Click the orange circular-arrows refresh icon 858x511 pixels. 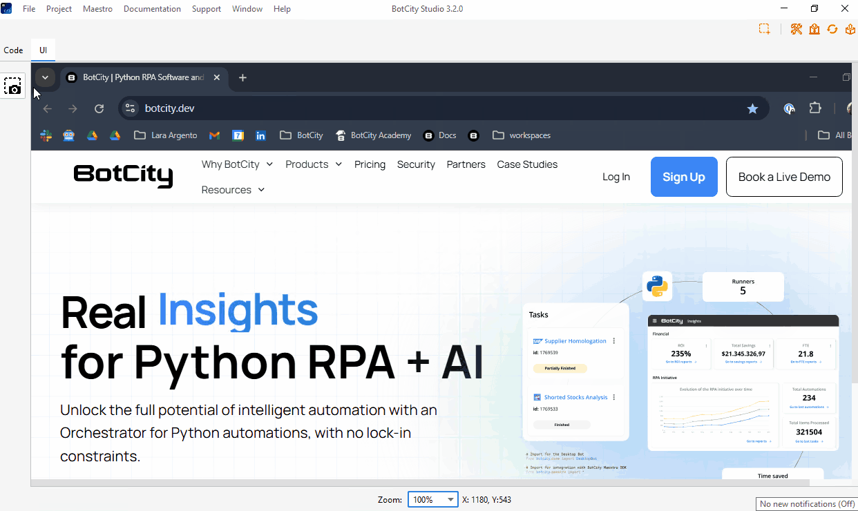832,29
